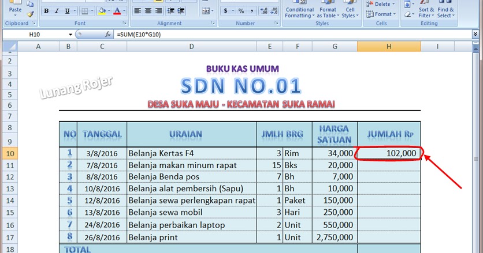Image resolution: width=483 pixels, height=253 pixels.
Task: Open Merge & Center dropdown arrow
Action: [212, 11]
